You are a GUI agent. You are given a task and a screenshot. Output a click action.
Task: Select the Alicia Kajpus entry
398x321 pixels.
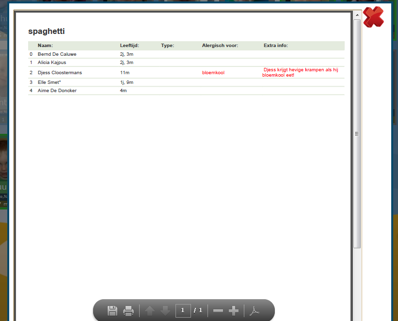point(53,63)
